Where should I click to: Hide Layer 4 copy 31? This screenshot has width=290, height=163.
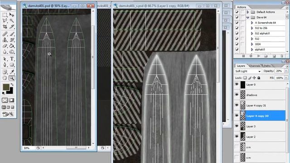click(237, 105)
